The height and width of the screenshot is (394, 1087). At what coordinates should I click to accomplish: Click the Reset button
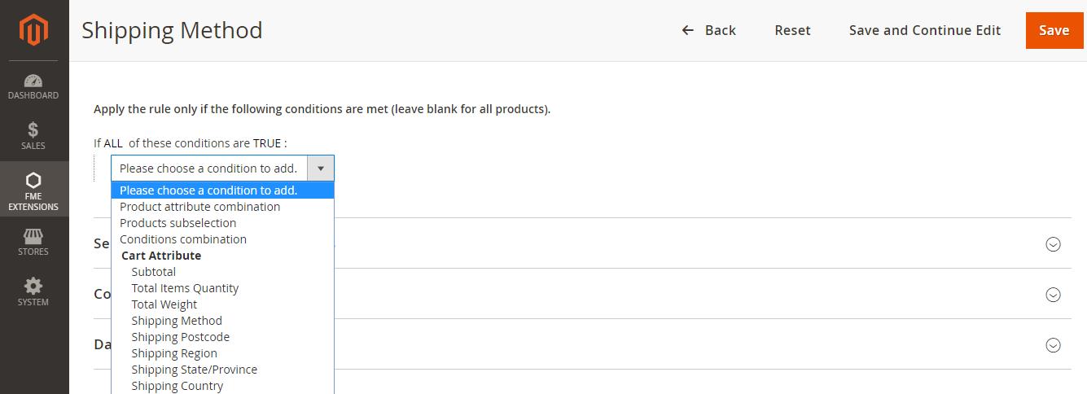pyautogui.click(x=792, y=30)
